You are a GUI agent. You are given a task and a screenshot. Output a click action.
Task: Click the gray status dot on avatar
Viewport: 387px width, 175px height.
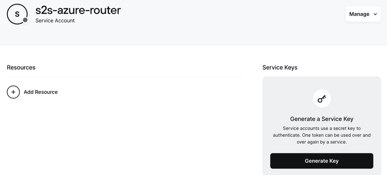point(25,20)
